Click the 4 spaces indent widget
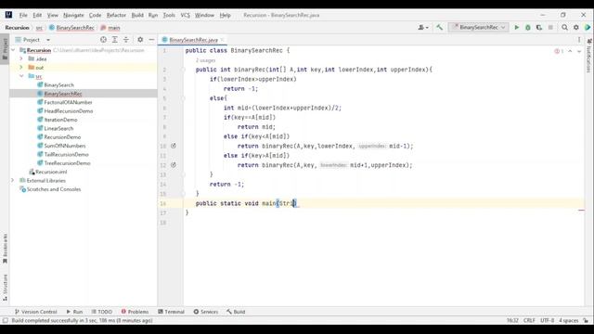The height and width of the screenshot is (334, 594). click(569, 320)
